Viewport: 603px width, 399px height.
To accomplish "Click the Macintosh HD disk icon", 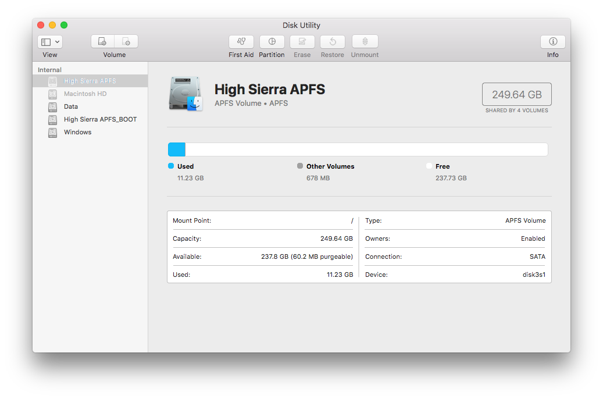I will click(53, 94).
